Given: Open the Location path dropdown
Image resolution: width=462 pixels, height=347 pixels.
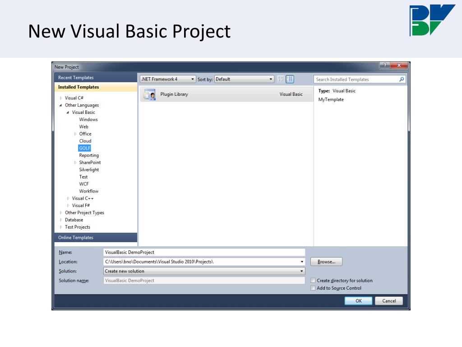Looking at the screenshot, I should [x=302, y=262].
